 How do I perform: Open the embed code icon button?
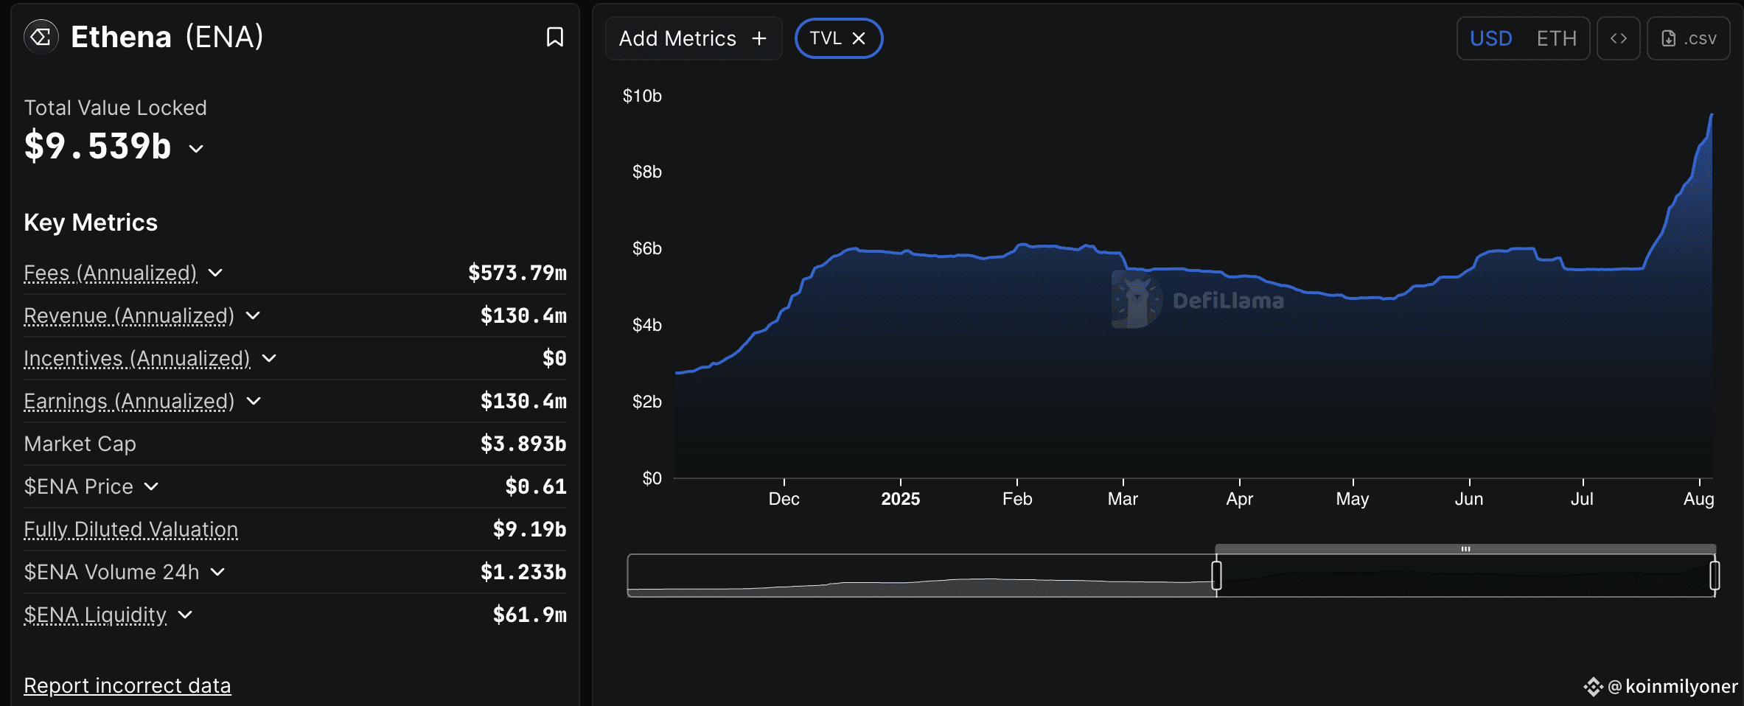pyautogui.click(x=1619, y=38)
